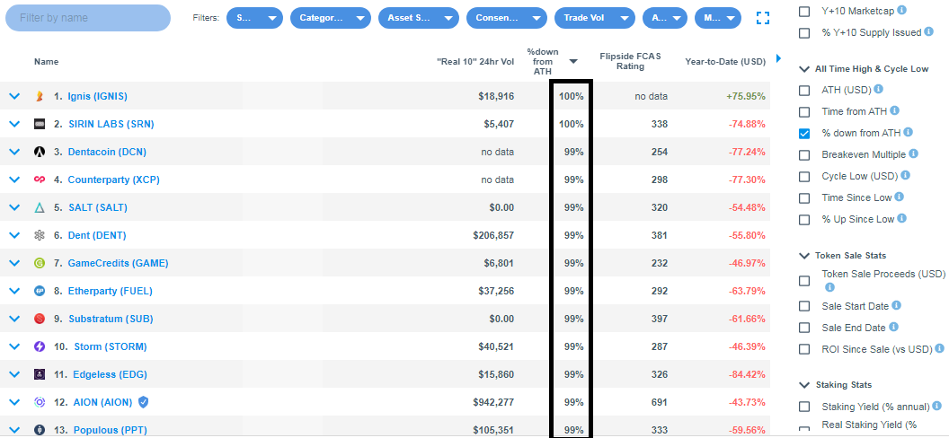Click the Counterparty logo icon
Image resolution: width=949 pixels, height=438 pixels.
point(40,180)
